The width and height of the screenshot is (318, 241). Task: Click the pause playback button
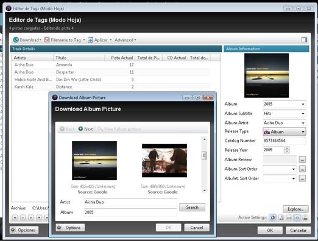point(31,217)
